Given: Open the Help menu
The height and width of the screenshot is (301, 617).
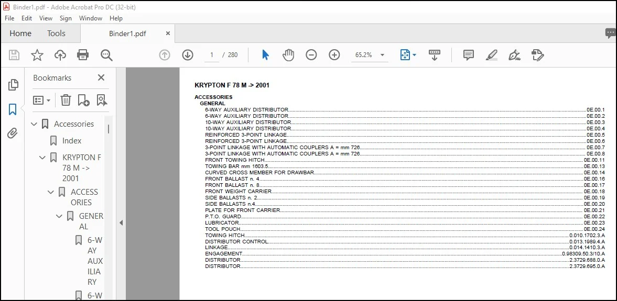Looking at the screenshot, I should tap(116, 18).
